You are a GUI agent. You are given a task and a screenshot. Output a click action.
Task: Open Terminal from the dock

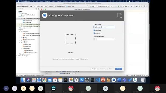coord(66,80)
